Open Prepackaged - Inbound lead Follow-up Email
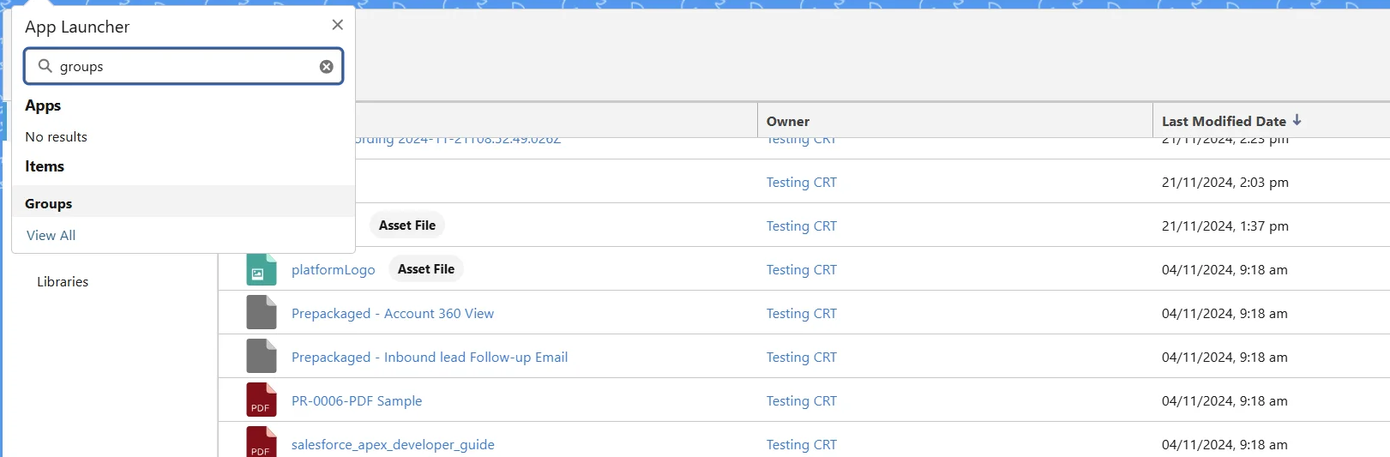Viewport: 1390px width, 457px height. pos(429,357)
